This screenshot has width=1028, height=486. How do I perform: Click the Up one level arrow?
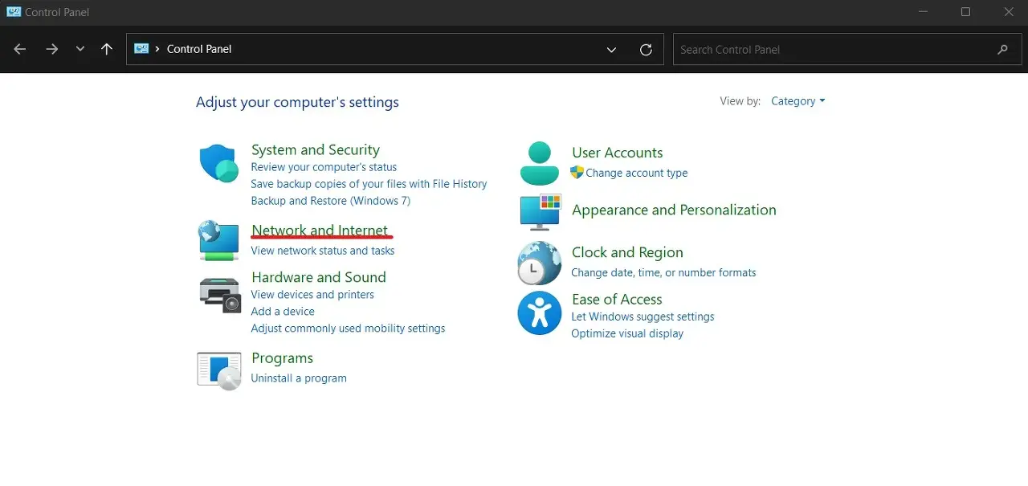(x=107, y=49)
